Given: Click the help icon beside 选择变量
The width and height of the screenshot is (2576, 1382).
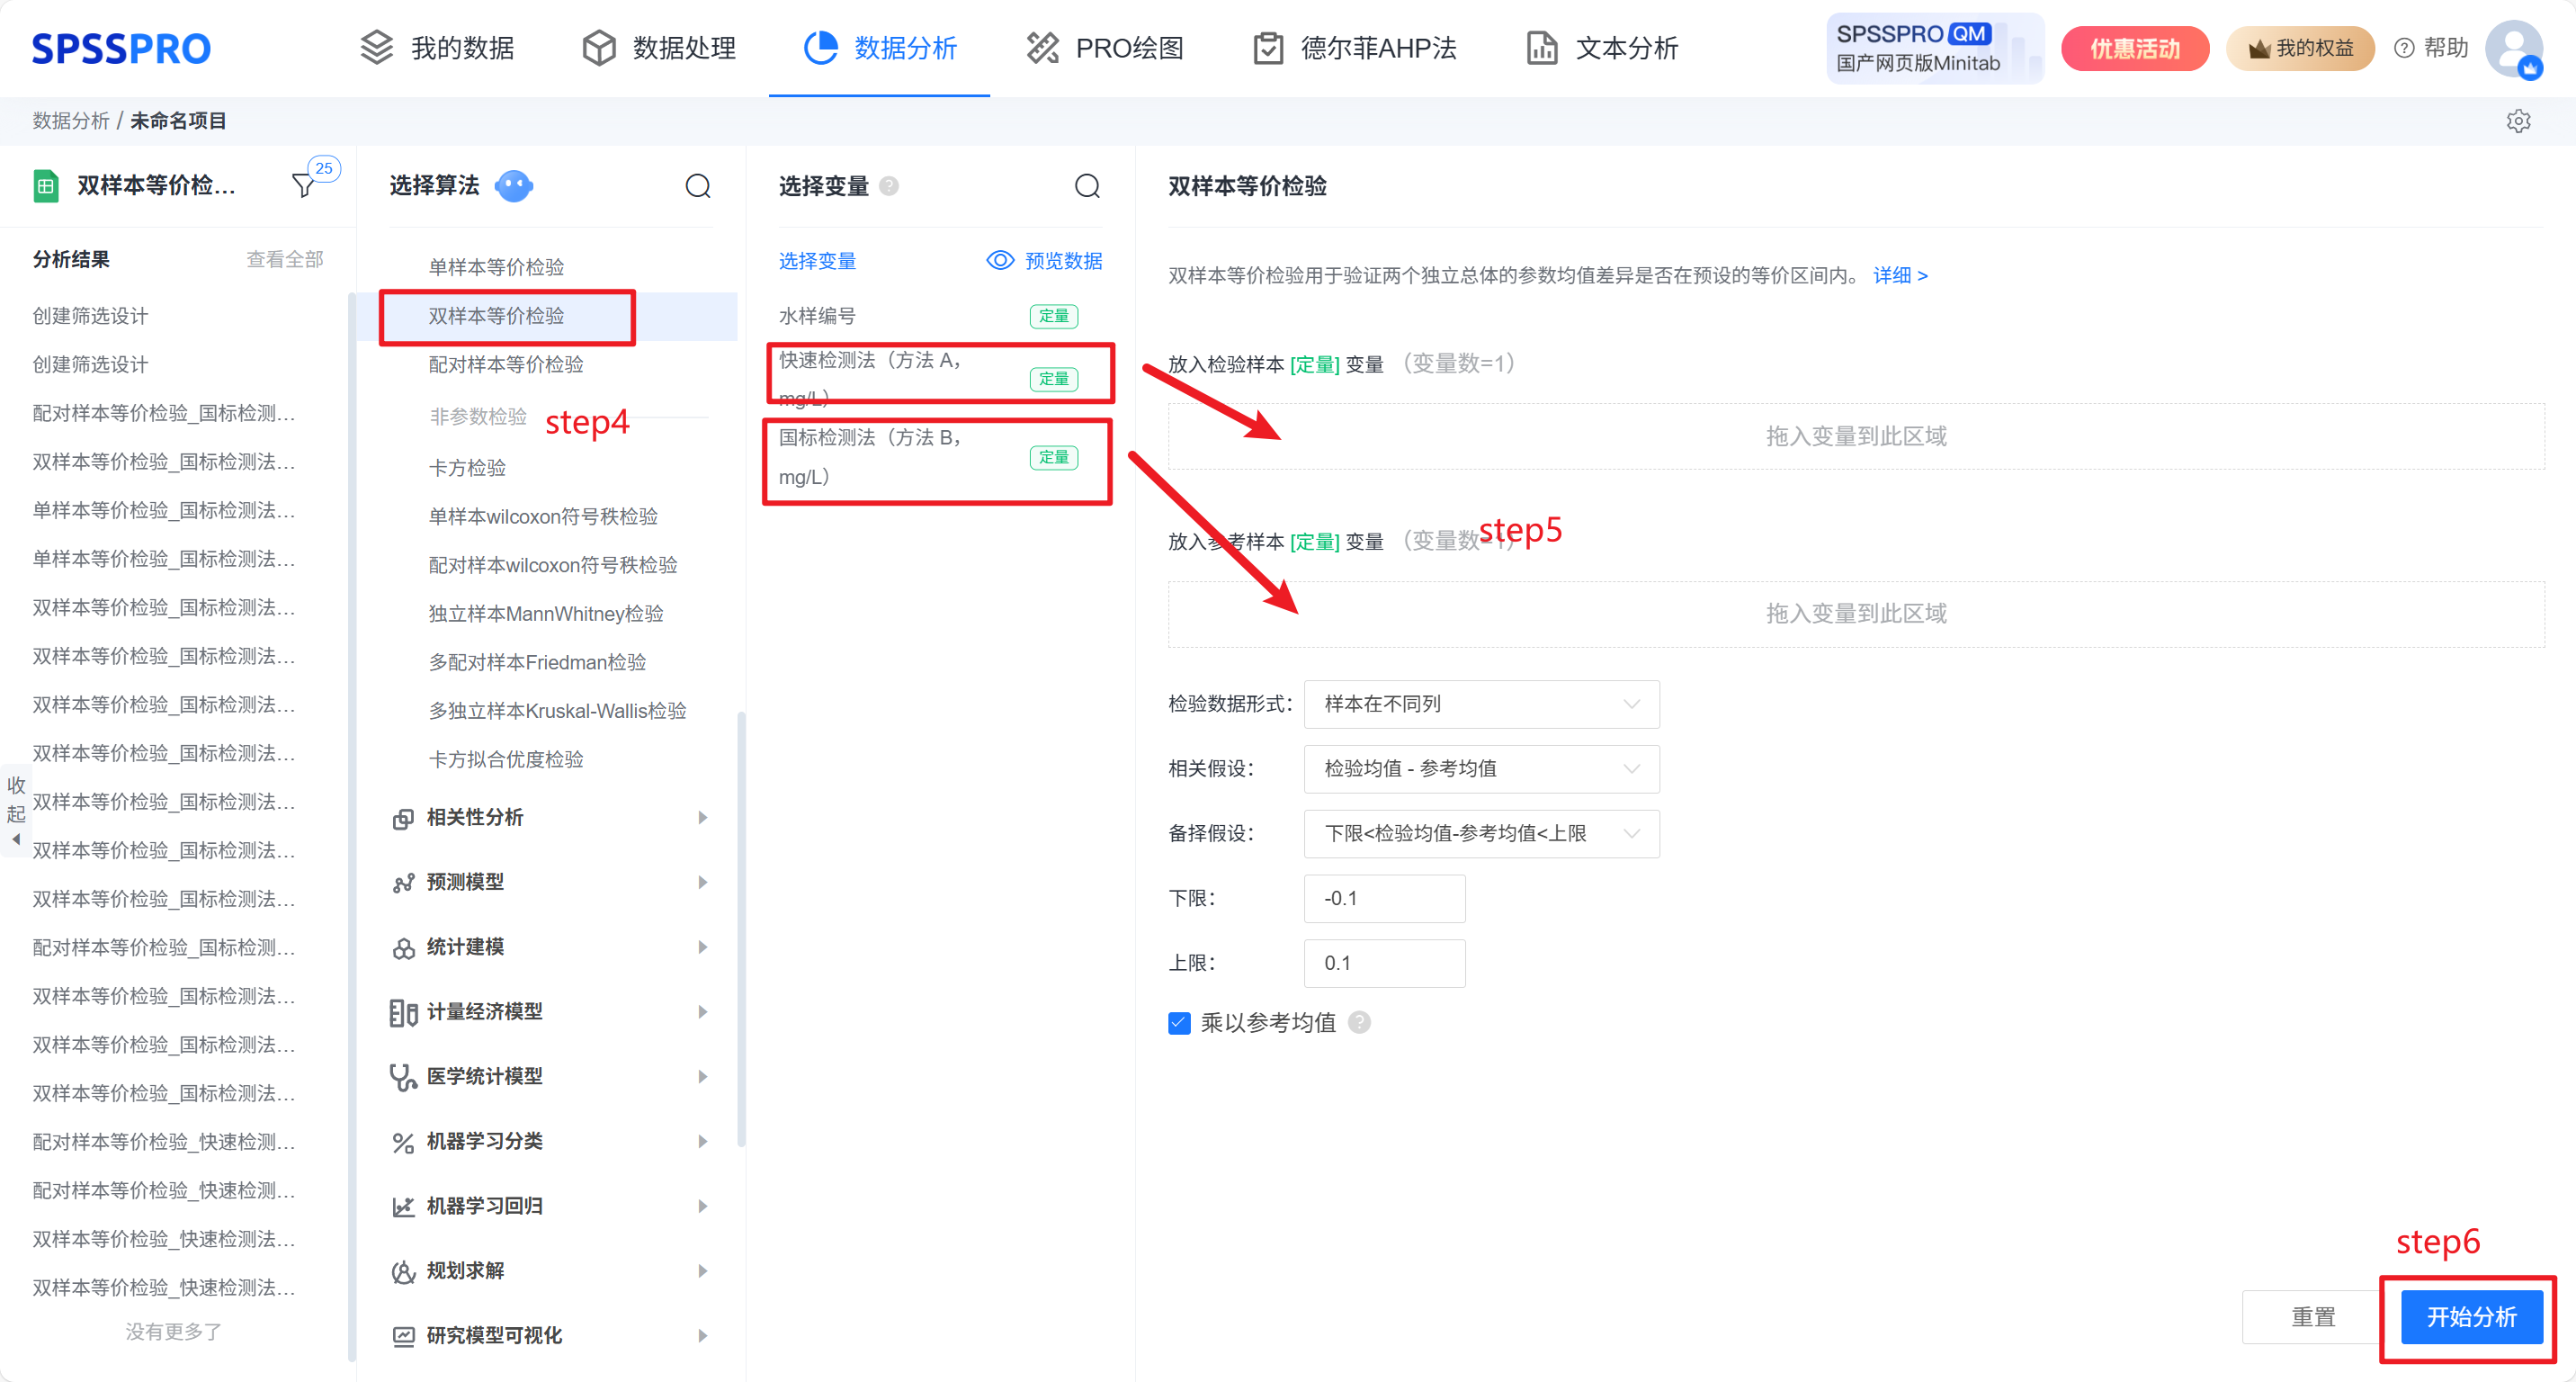Looking at the screenshot, I should [x=888, y=186].
